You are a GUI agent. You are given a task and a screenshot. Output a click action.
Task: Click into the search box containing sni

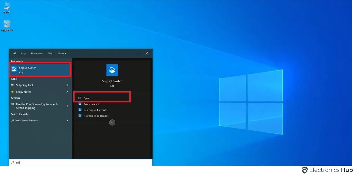81,162
